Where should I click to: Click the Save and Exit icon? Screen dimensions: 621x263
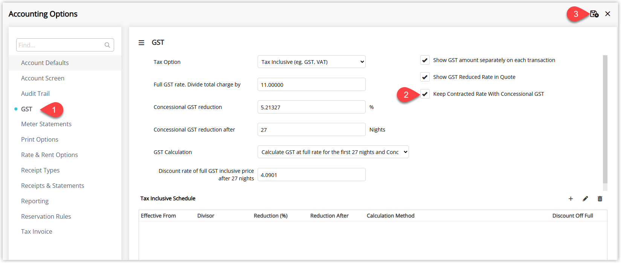(x=594, y=14)
